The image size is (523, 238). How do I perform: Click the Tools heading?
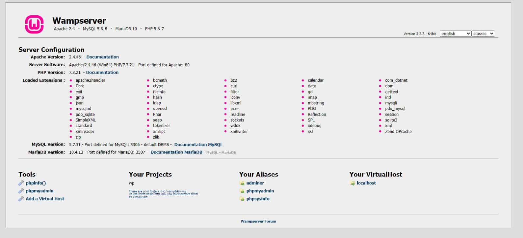click(x=27, y=174)
